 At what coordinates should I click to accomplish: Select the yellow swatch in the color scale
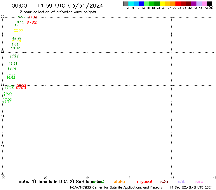click(162, 4)
